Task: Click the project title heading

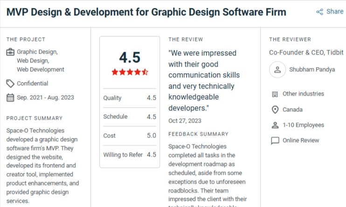Action: [146, 12]
